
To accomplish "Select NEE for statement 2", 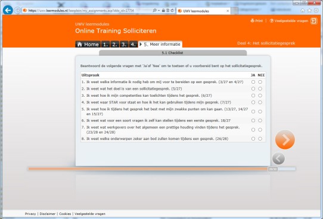I will 260,89.
